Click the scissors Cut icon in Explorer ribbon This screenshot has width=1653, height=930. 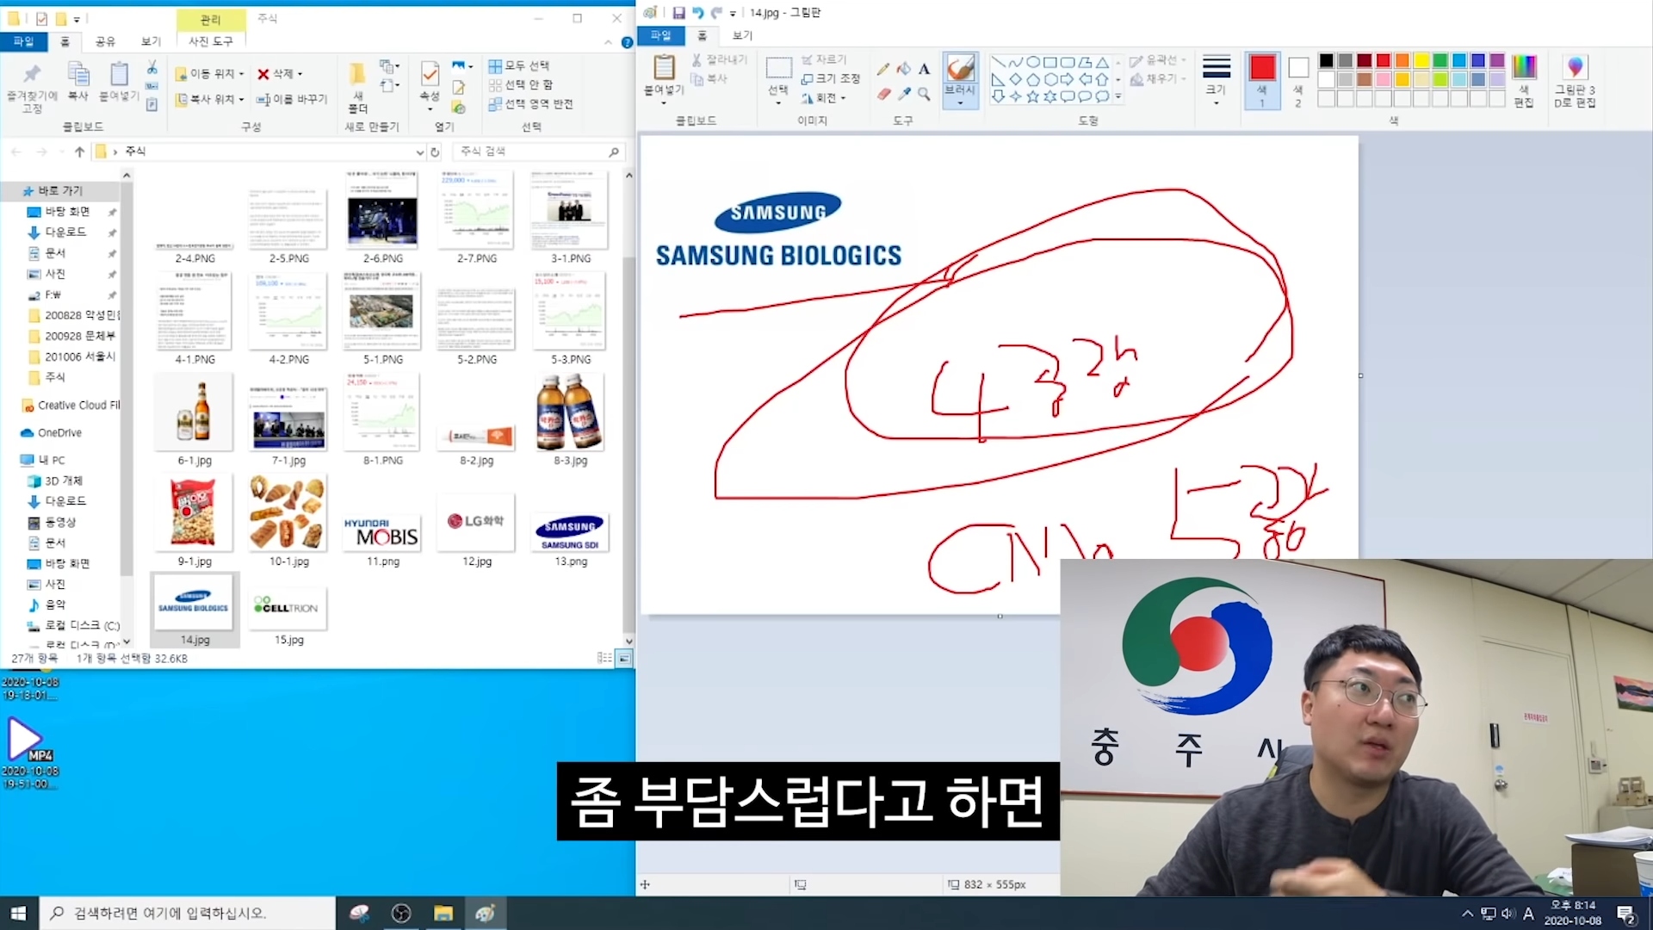pyautogui.click(x=152, y=67)
